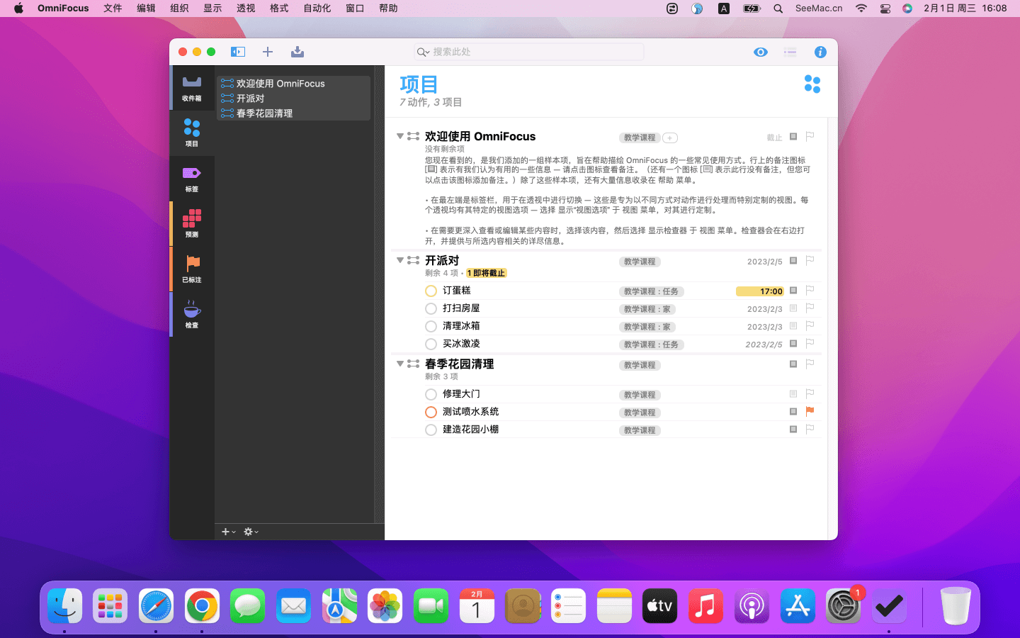
Task: Click the clean up inbox tray toolbar icon
Action: pos(297,52)
